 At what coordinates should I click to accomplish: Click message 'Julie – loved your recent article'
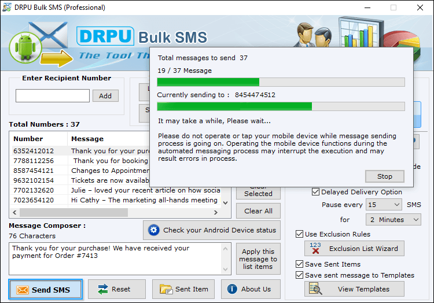point(146,190)
